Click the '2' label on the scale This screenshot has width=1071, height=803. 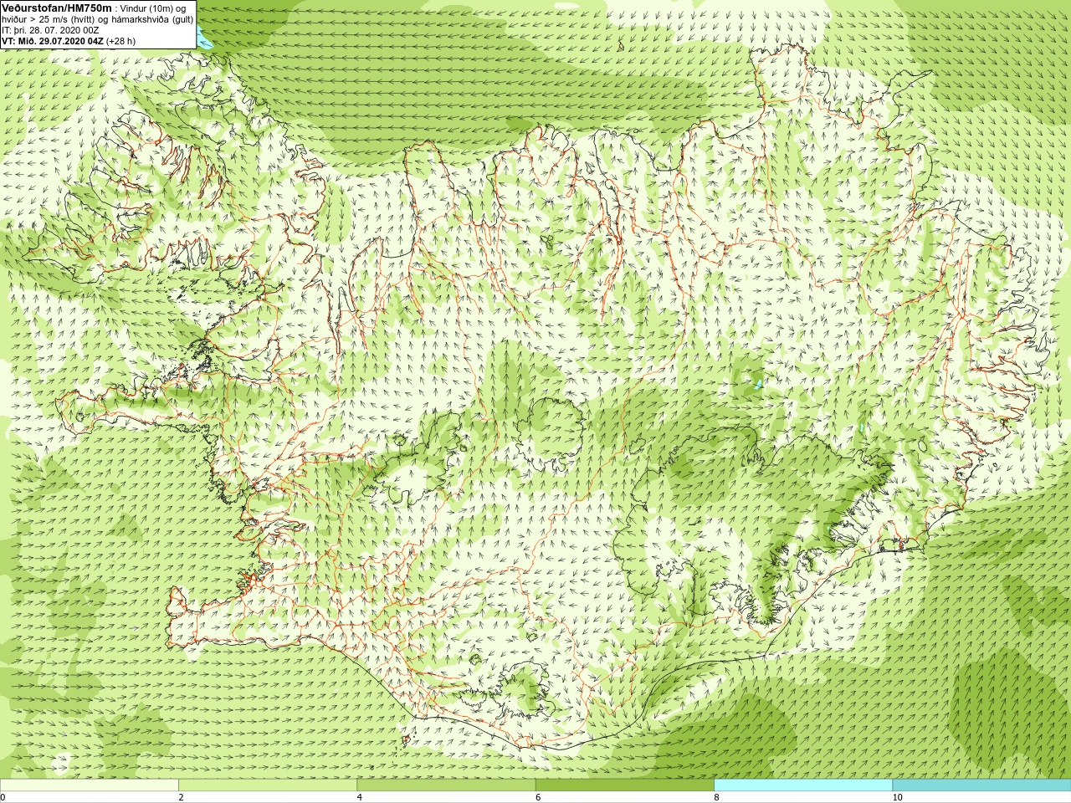[181, 797]
